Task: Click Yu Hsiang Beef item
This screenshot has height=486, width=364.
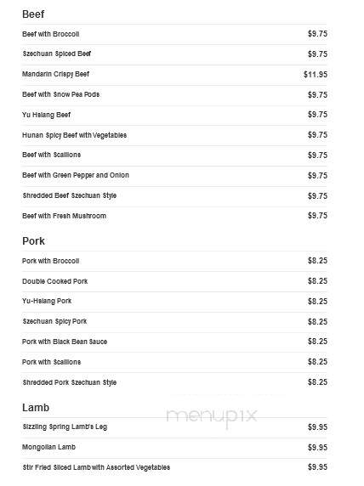Action: coord(46,115)
